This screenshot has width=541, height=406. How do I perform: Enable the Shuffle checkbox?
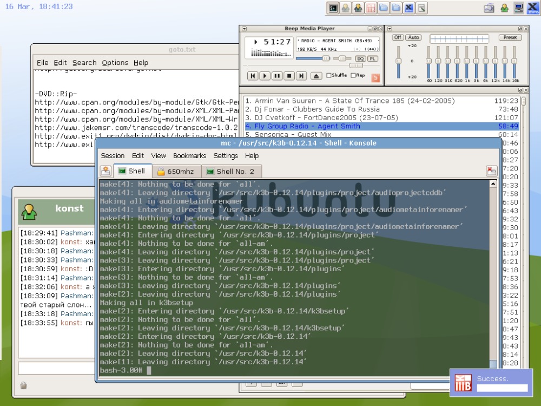tap(337, 75)
